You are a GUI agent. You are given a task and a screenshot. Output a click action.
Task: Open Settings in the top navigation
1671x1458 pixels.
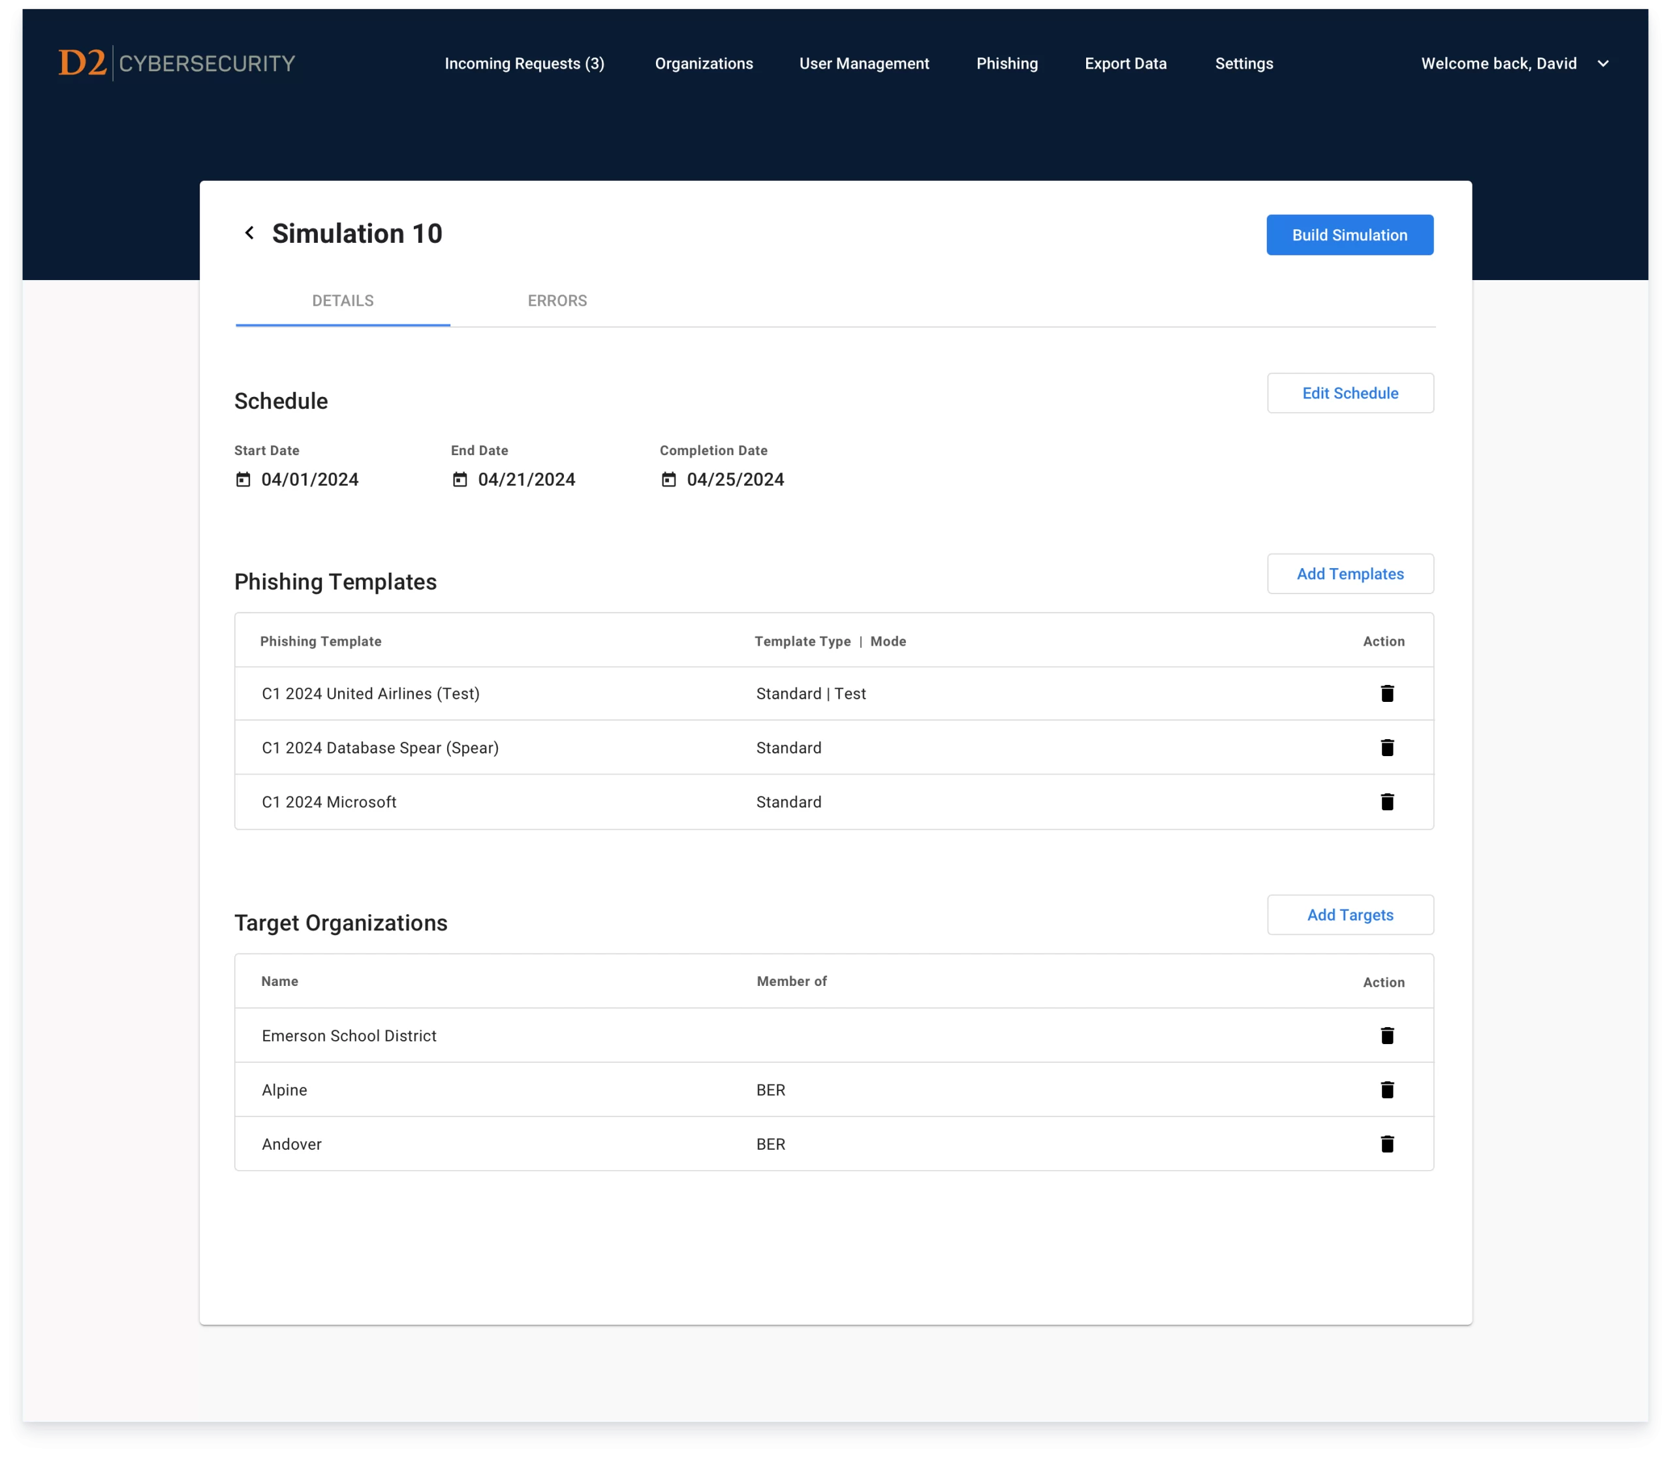click(1244, 63)
